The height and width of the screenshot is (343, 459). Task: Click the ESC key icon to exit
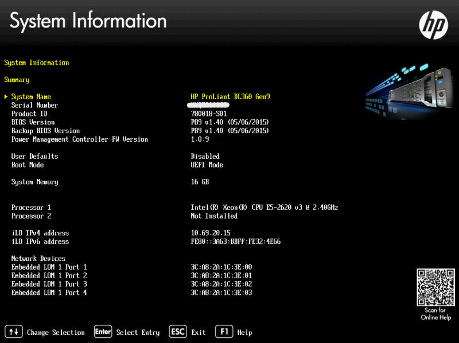click(178, 332)
